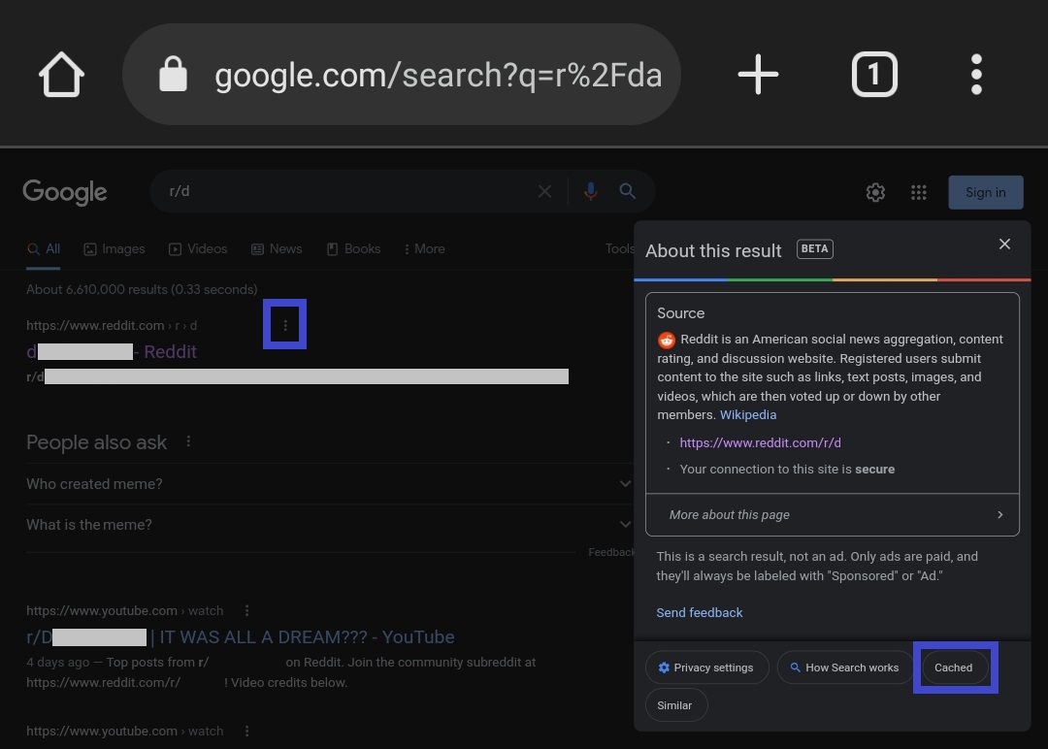Expand "What is the meme?" question
The height and width of the screenshot is (749, 1048).
point(328,525)
